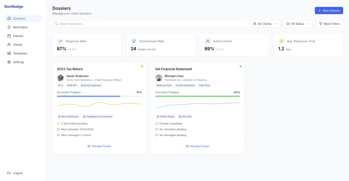This screenshot has height=181, width=349.
Task: Click the Reminders bell icon
Action: (x=9, y=27)
